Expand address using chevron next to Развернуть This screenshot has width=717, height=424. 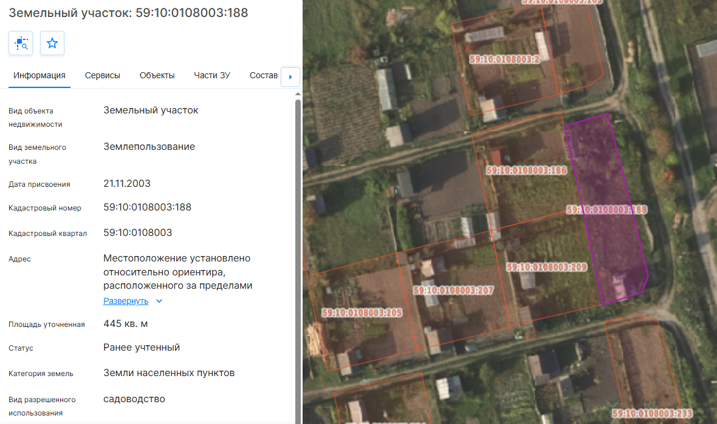(159, 301)
